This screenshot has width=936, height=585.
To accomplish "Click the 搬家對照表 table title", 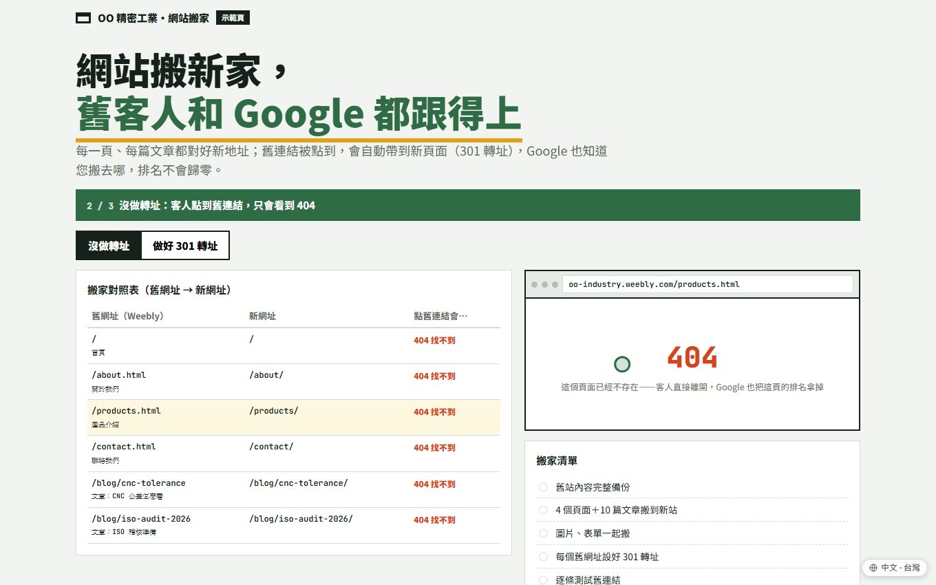I will coord(161,290).
